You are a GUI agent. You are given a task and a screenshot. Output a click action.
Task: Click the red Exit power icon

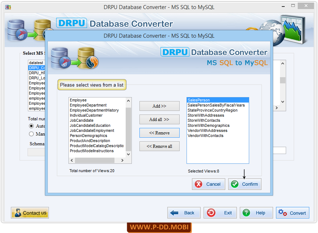coord(211,213)
